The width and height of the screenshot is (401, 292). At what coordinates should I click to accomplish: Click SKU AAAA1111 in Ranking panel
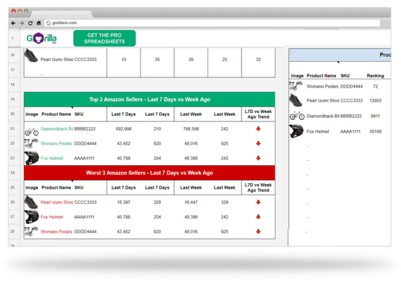tap(350, 132)
